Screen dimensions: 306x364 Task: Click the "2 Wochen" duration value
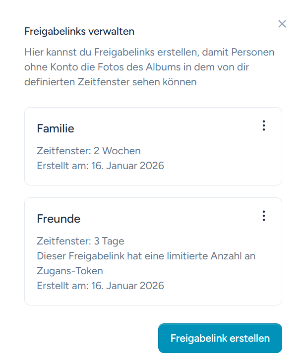tap(117, 151)
